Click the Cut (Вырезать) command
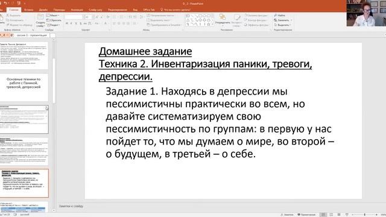This screenshot has width=386, height=217. click(x=13, y=15)
